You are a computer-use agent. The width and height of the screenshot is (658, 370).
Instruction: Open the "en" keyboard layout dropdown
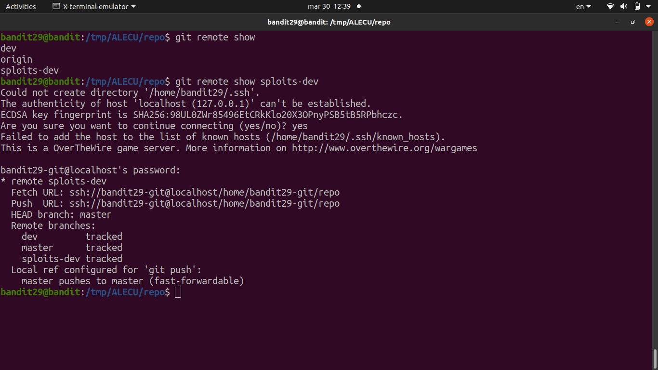pyautogui.click(x=583, y=7)
